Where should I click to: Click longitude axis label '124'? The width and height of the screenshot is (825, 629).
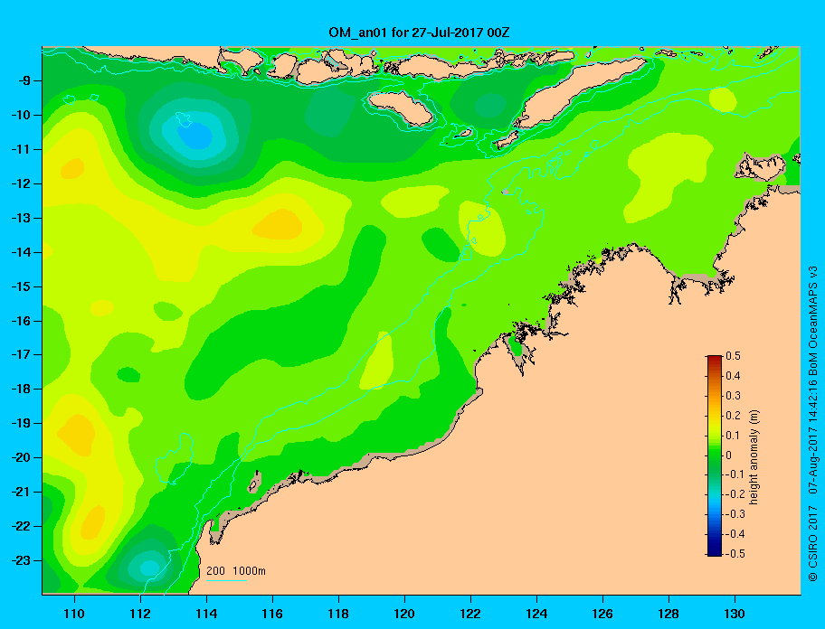tap(536, 614)
